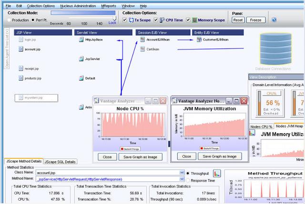Toggle the Tx Scope checkbox
Image resolution: width=305 pixels, height=204 pixels.
125,20
